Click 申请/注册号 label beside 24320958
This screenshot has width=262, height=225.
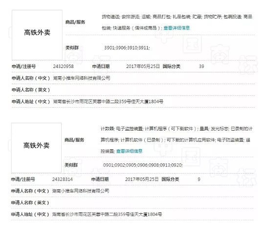click(24, 67)
